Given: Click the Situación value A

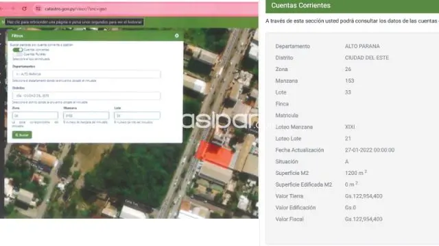Looking at the screenshot, I should [346, 161].
